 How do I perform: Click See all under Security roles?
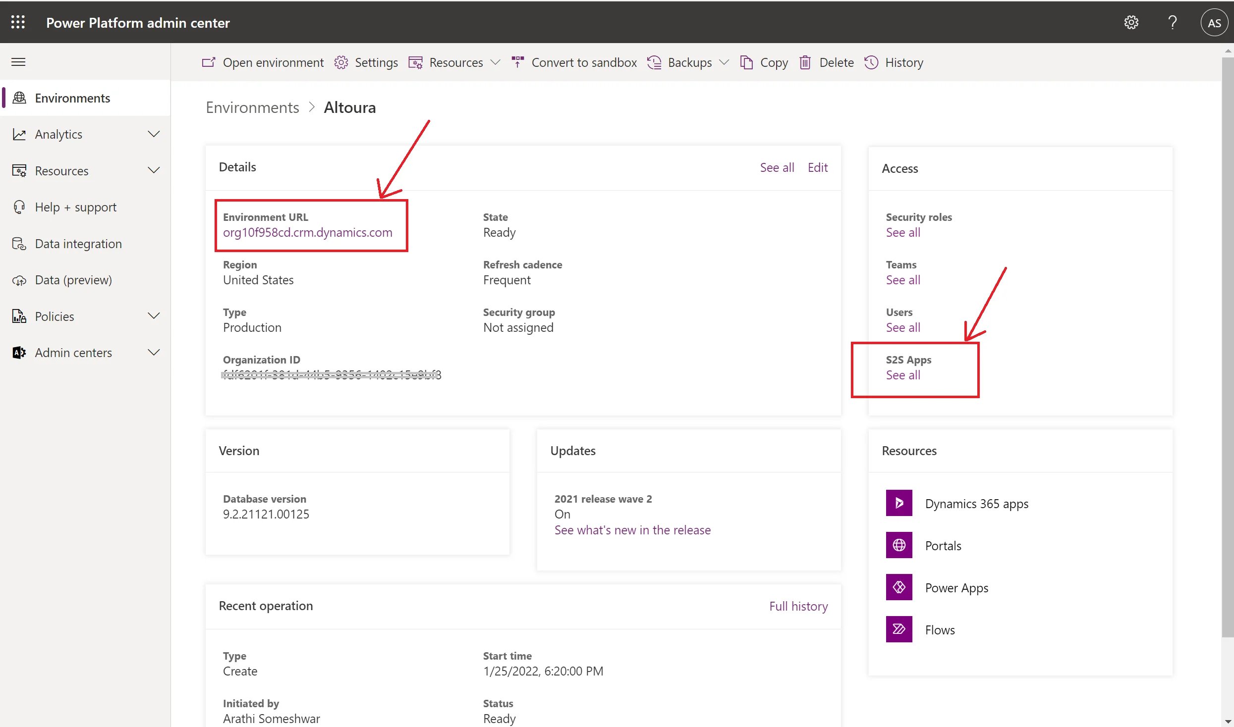point(903,232)
